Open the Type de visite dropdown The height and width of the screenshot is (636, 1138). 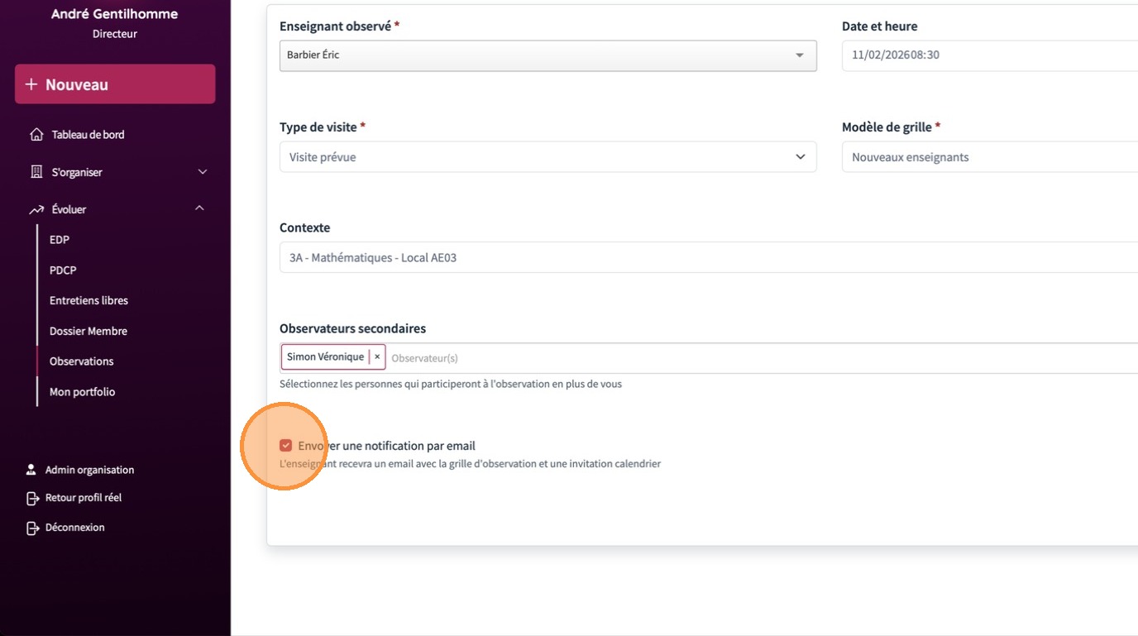click(547, 157)
